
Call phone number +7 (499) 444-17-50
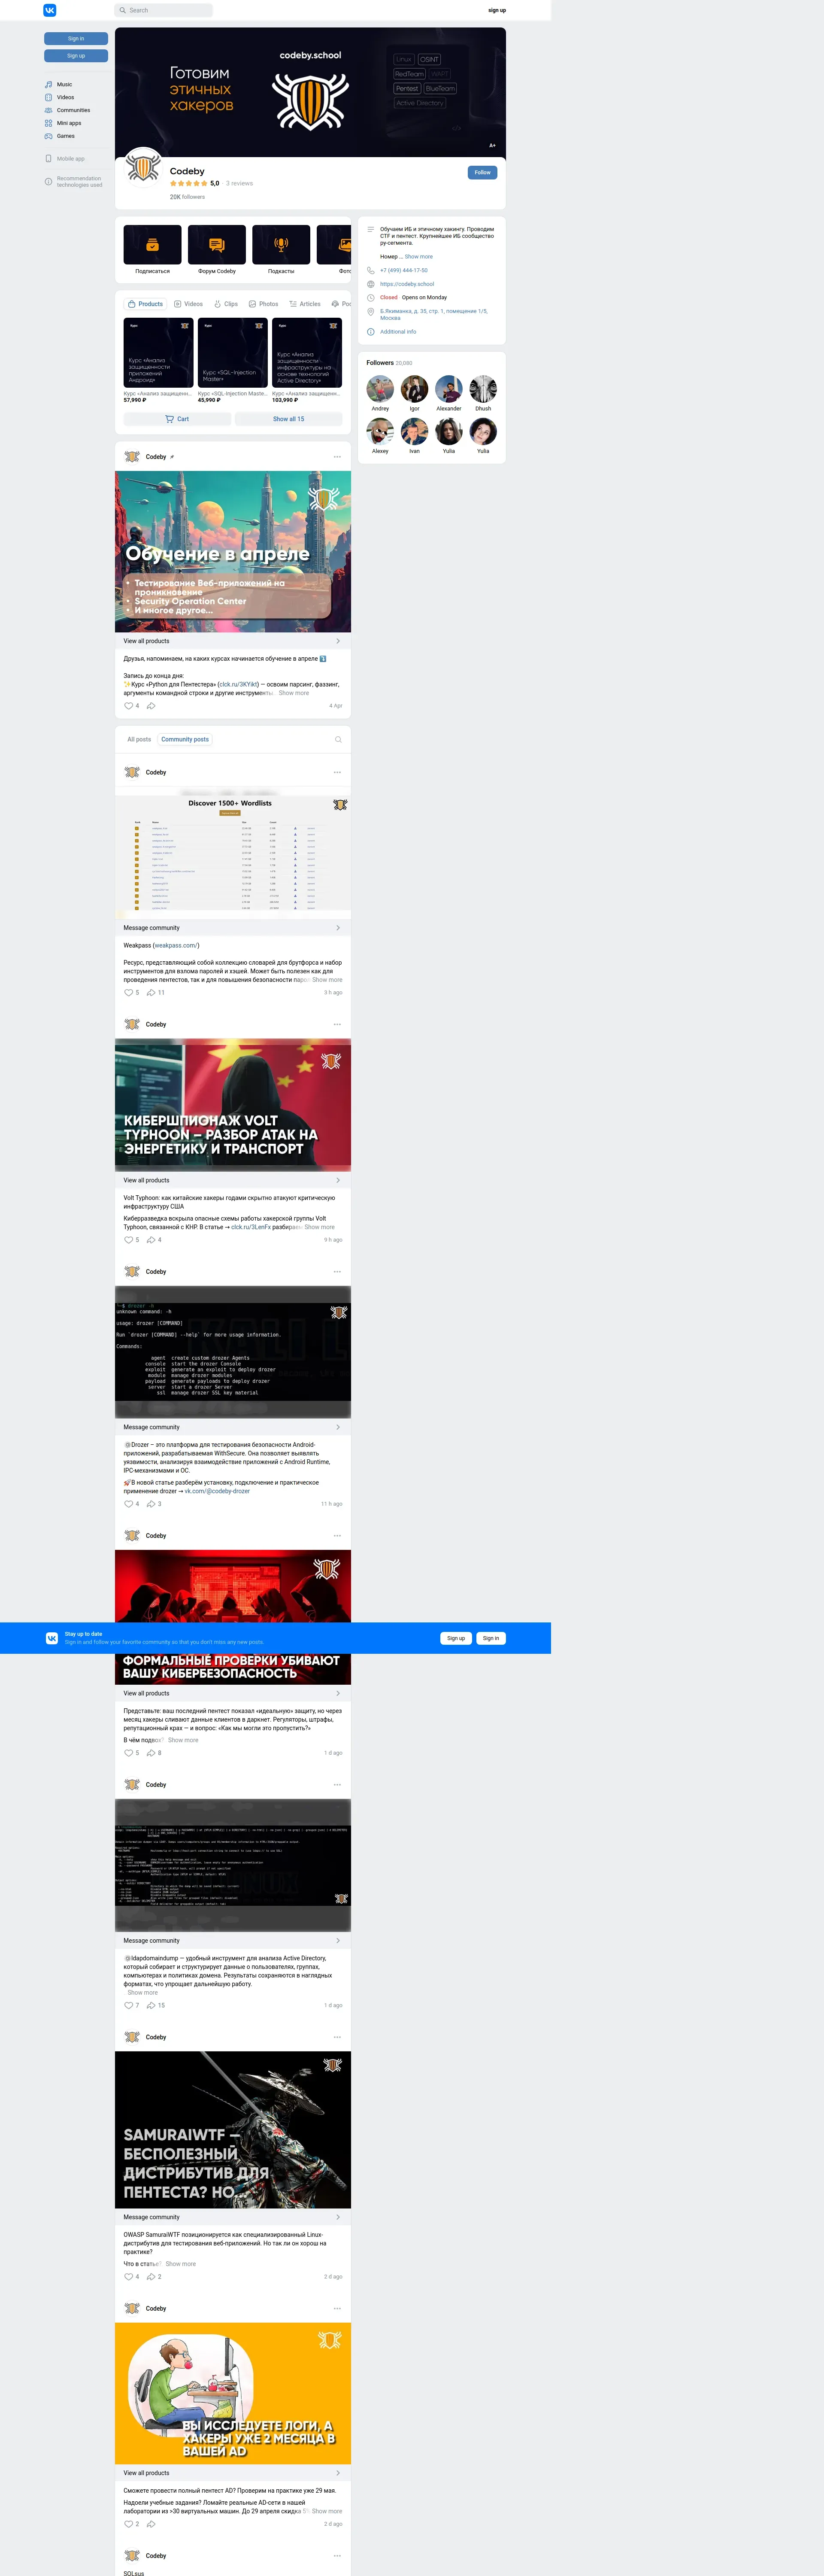[403, 270]
